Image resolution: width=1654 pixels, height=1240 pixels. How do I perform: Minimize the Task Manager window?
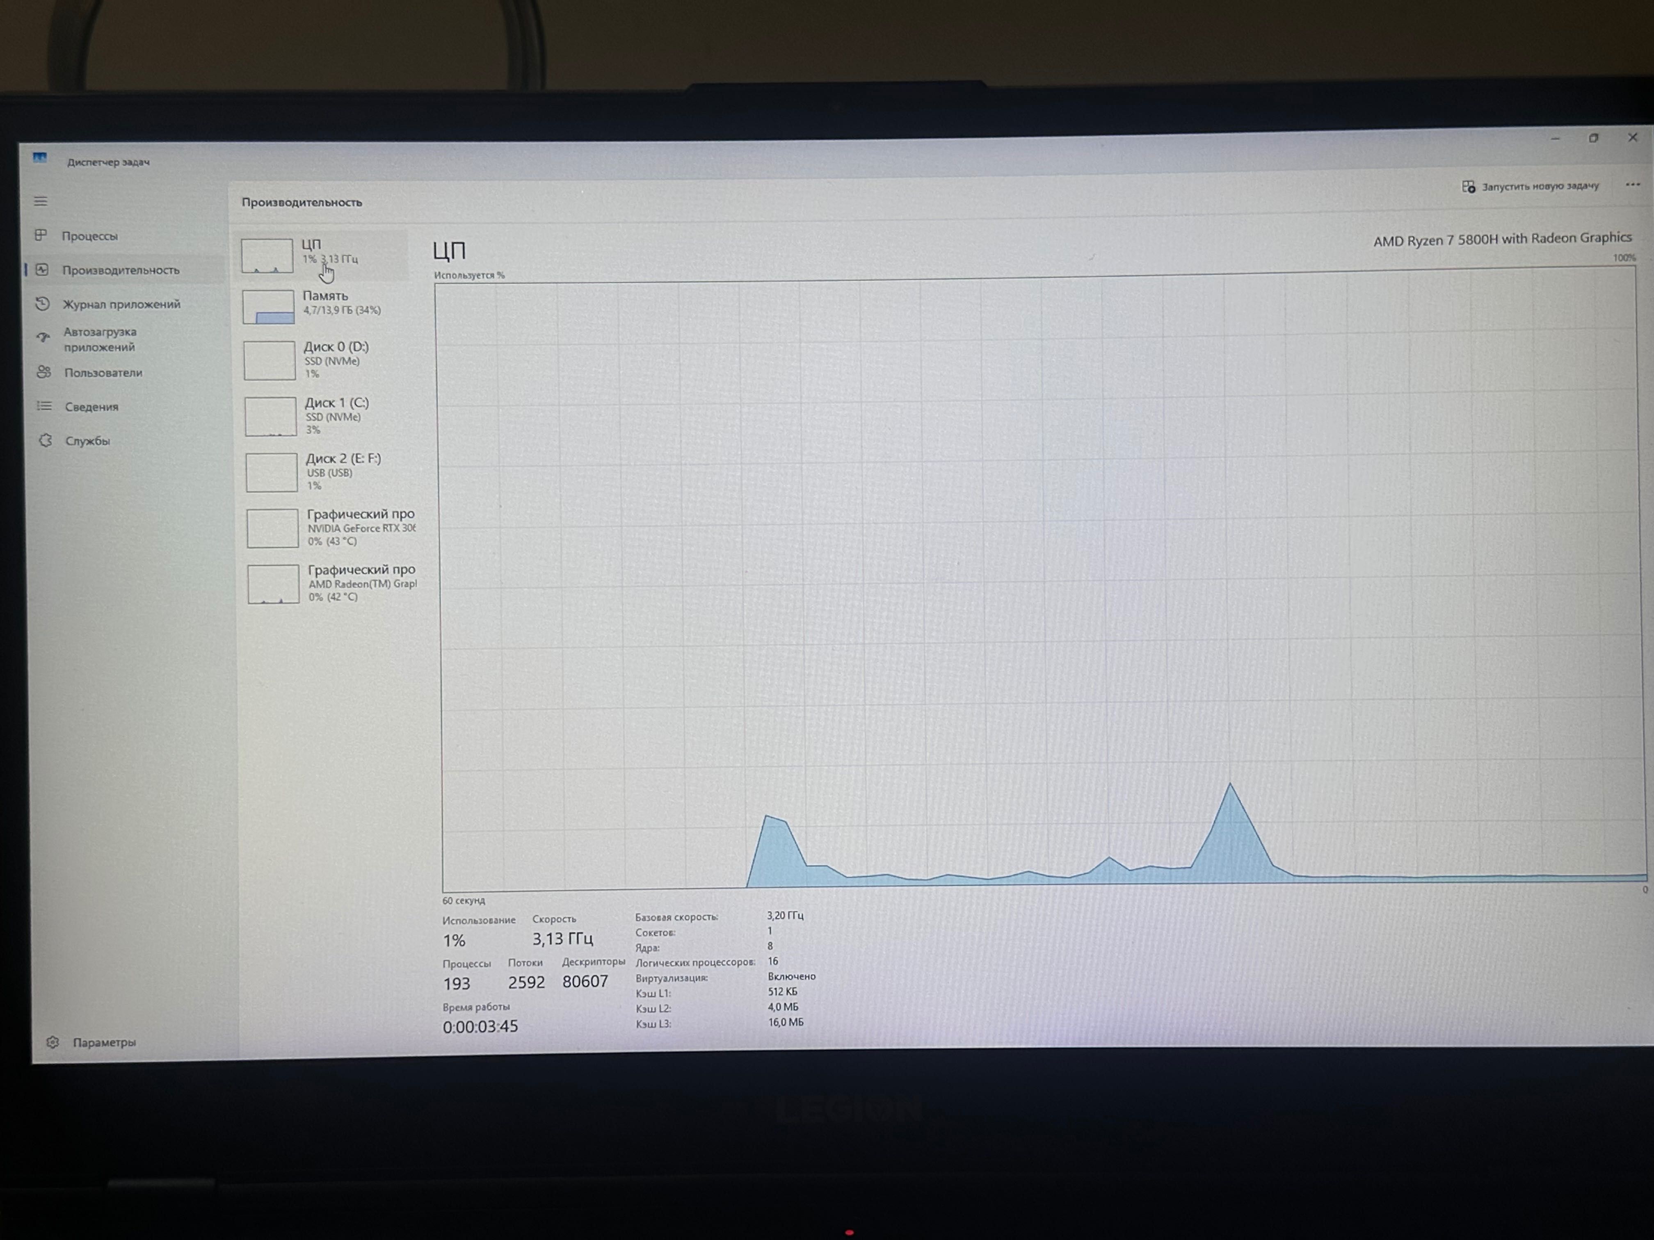coord(1555,139)
